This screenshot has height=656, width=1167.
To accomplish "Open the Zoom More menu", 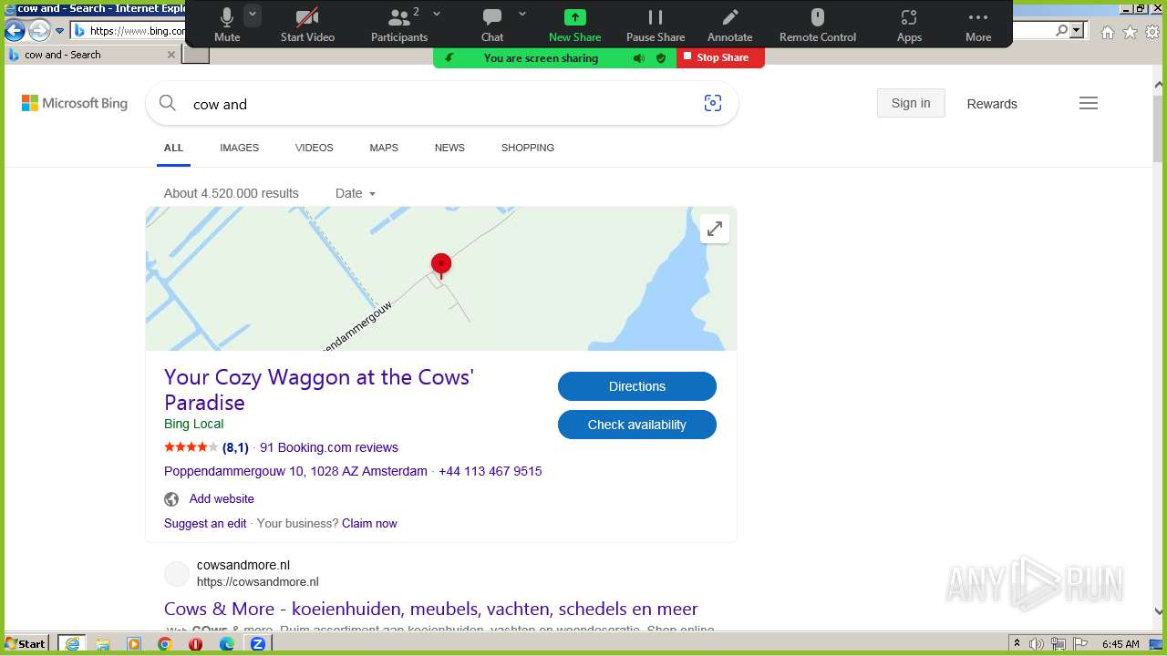I will pos(978,25).
